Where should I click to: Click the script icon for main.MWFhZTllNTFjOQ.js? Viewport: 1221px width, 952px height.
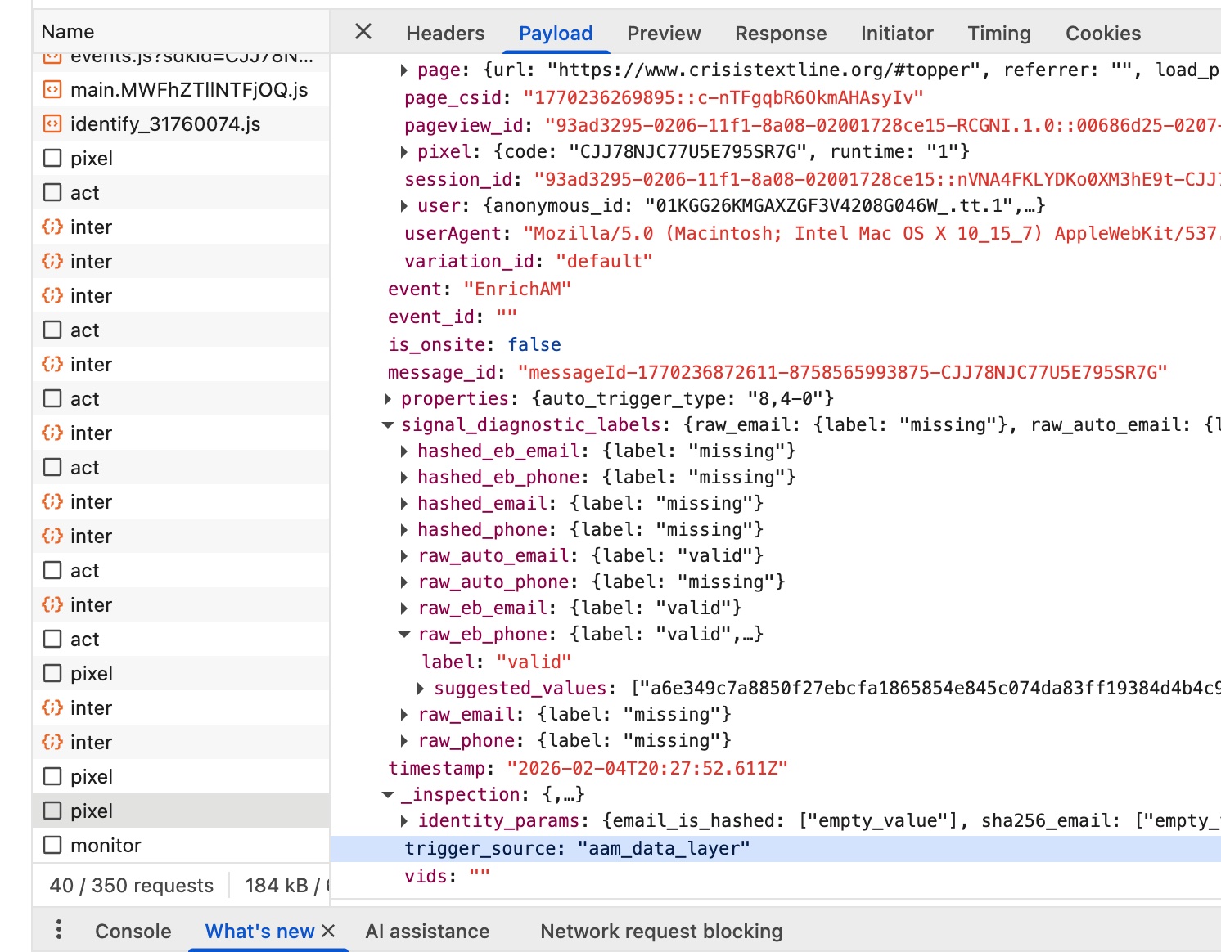(52, 90)
